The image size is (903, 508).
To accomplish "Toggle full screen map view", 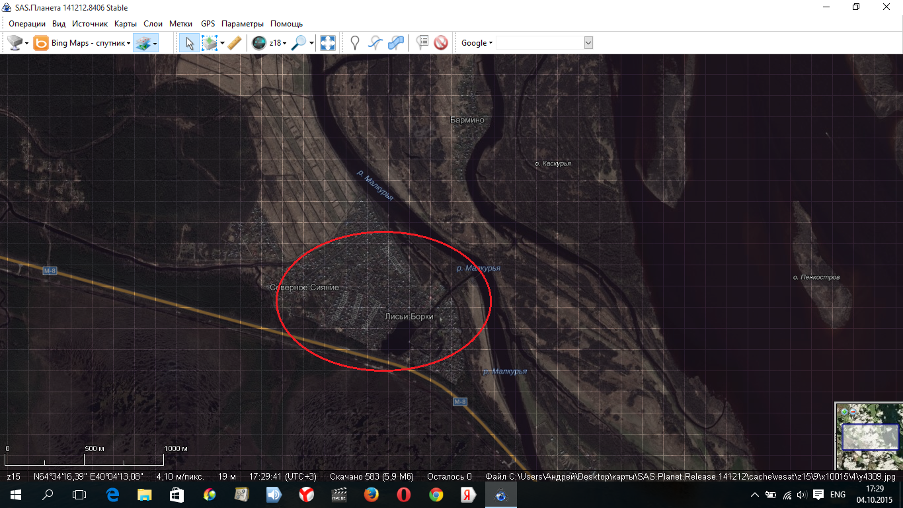I will coord(327,43).
